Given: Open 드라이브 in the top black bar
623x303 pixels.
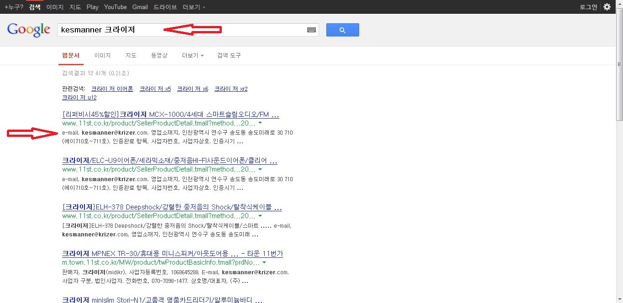Looking at the screenshot, I should click(x=165, y=7).
